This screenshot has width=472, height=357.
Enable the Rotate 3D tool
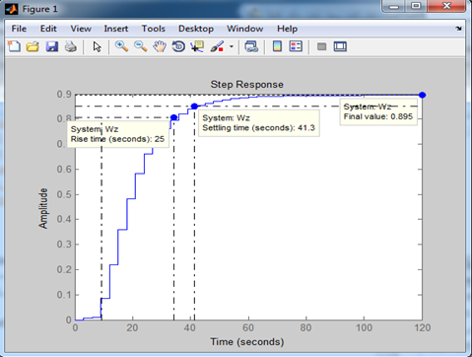click(178, 46)
